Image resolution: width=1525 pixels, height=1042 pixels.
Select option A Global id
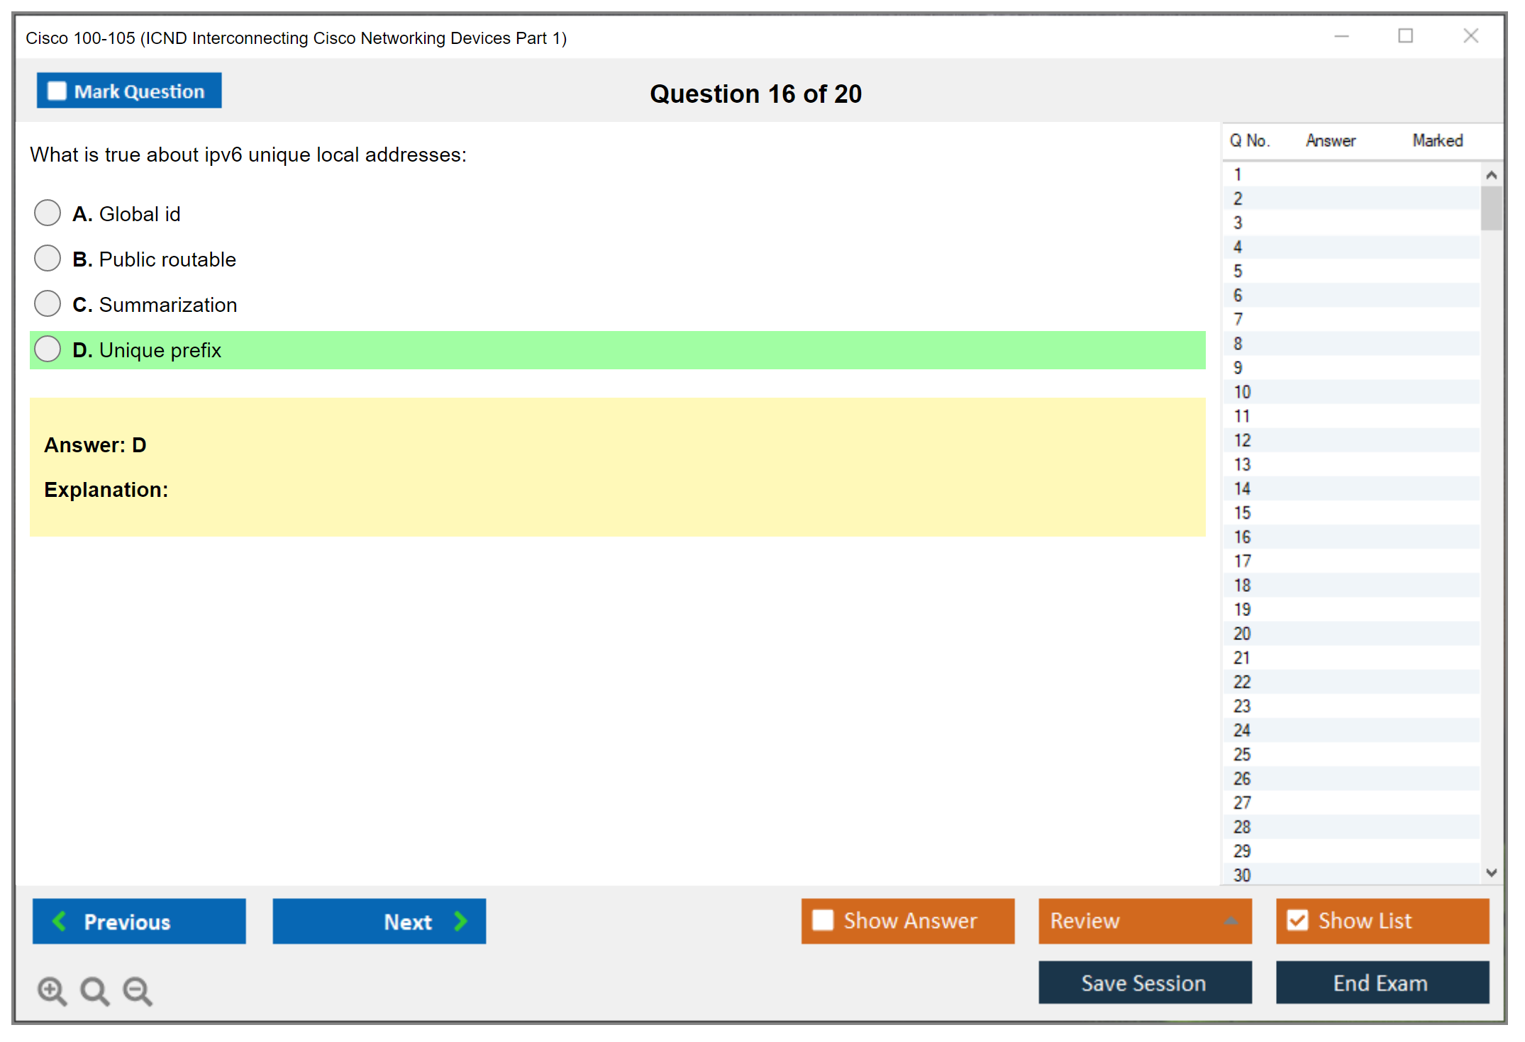tap(48, 213)
